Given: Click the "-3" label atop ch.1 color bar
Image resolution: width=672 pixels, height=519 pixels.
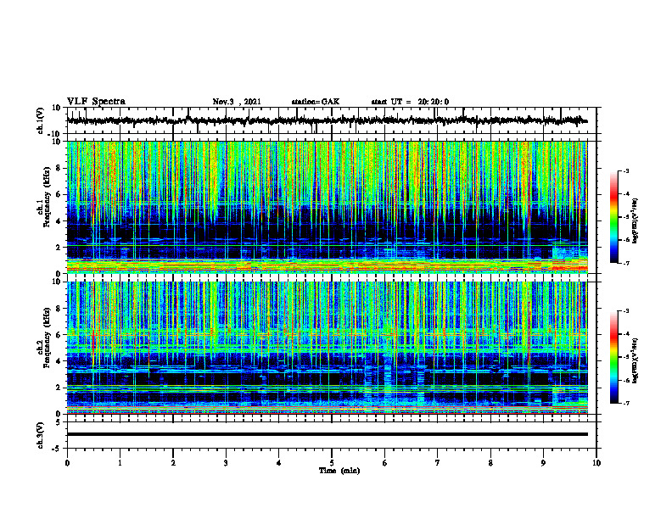Looking at the screenshot, I should coord(626,170).
